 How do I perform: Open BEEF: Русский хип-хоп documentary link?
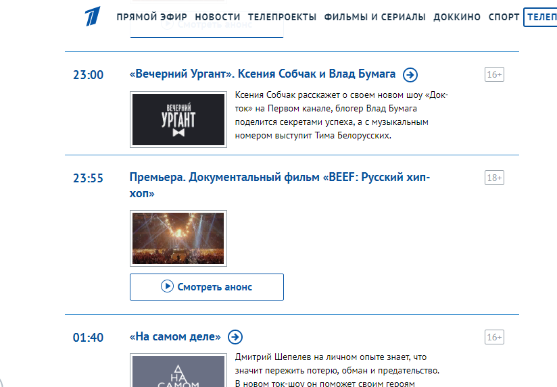(x=280, y=185)
